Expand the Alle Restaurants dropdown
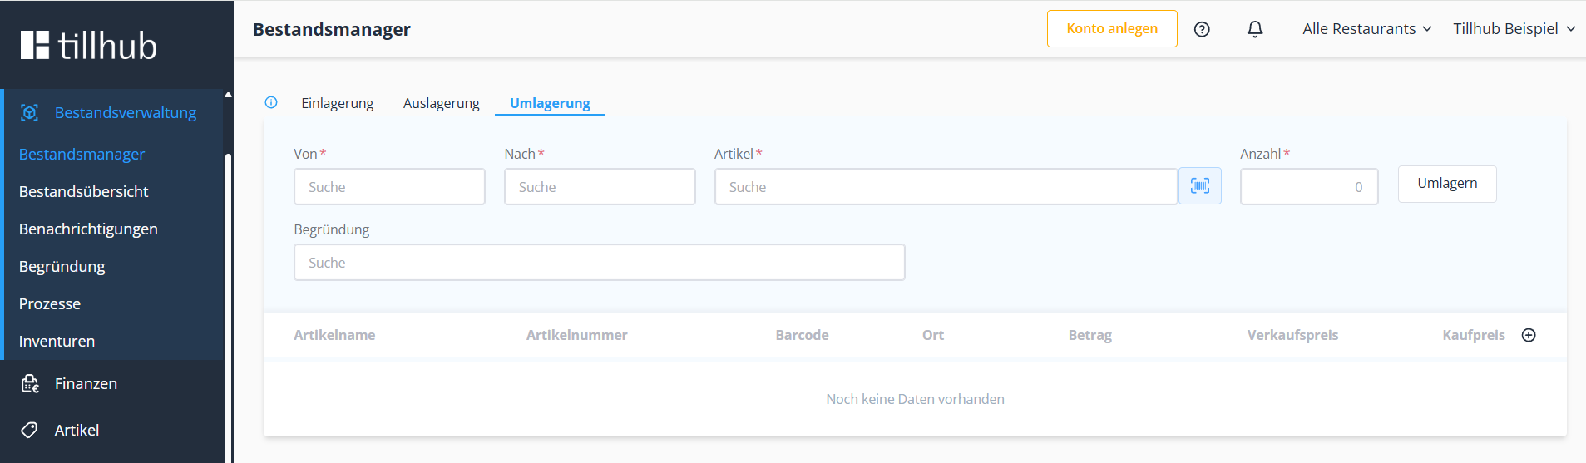Image resolution: width=1586 pixels, height=463 pixels. pyautogui.click(x=1366, y=29)
